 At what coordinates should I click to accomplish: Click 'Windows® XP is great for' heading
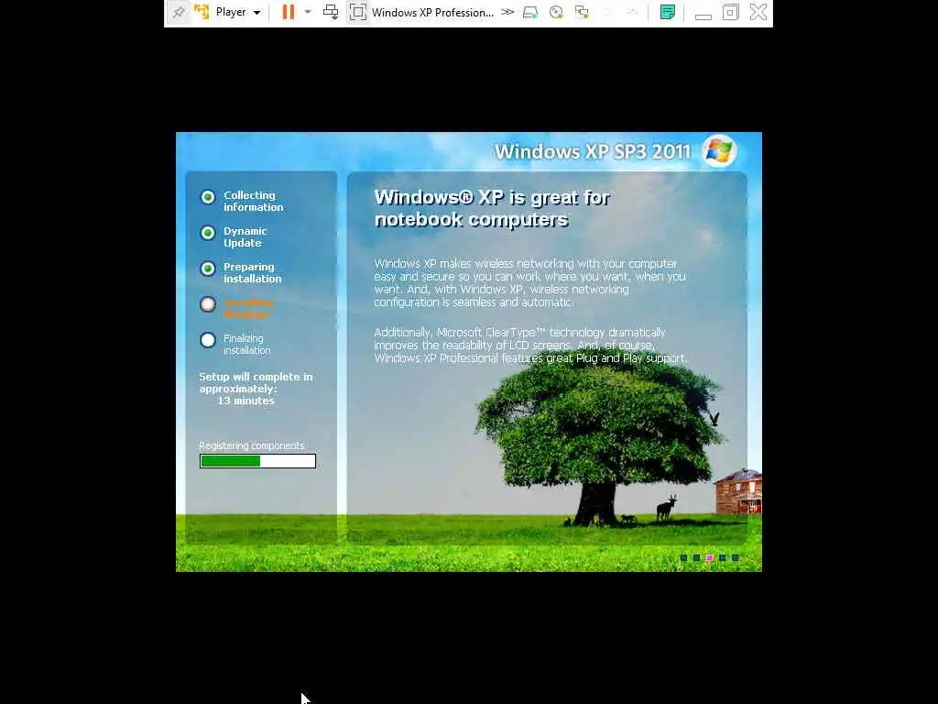pos(492,198)
